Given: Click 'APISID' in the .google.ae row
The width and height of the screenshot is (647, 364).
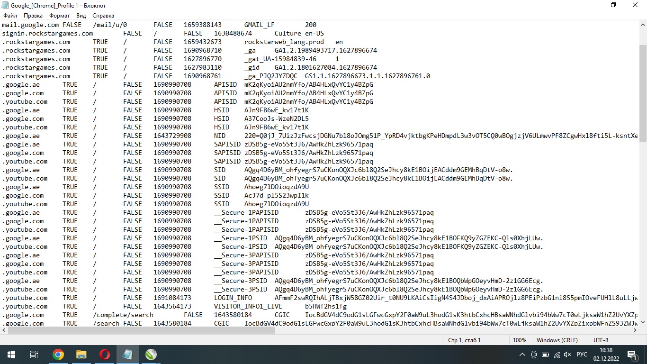Looking at the screenshot, I should click(x=225, y=84).
